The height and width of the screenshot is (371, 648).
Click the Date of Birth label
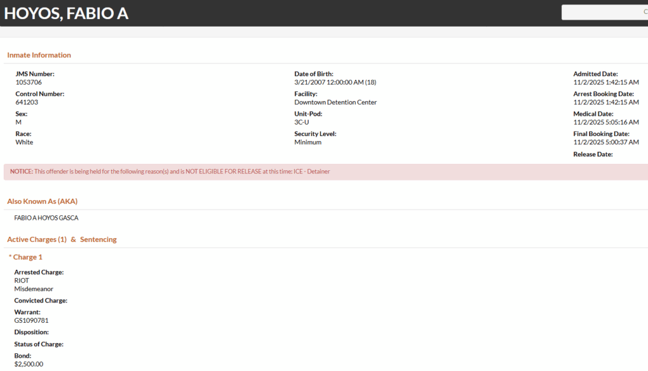click(313, 74)
